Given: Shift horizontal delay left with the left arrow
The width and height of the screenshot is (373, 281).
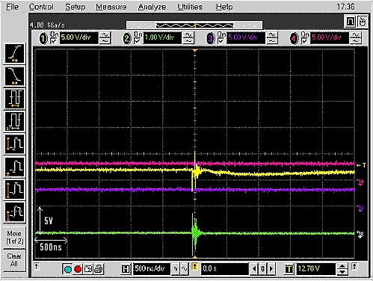Looking at the screenshot, I should point(254,269).
